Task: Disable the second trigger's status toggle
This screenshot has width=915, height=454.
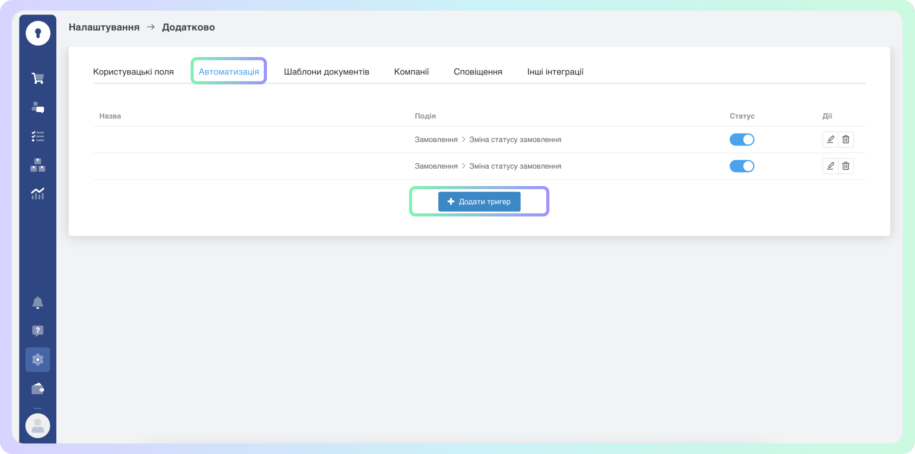Action: [x=742, y=166]
